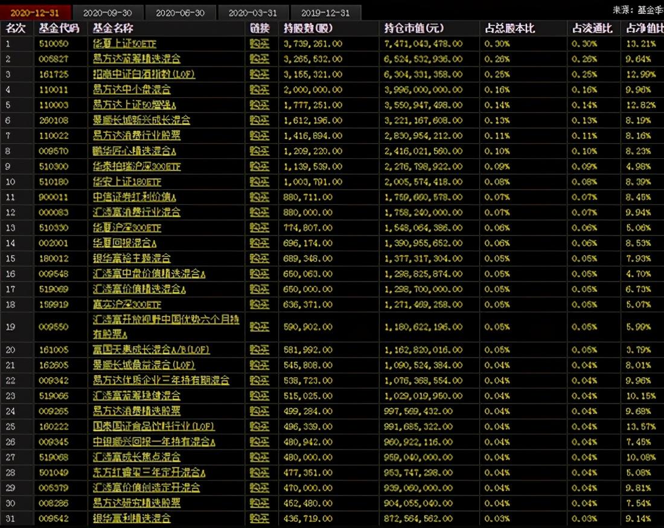
Task: Click the 持股数(股) column header
Action: (x=308, y=28)
